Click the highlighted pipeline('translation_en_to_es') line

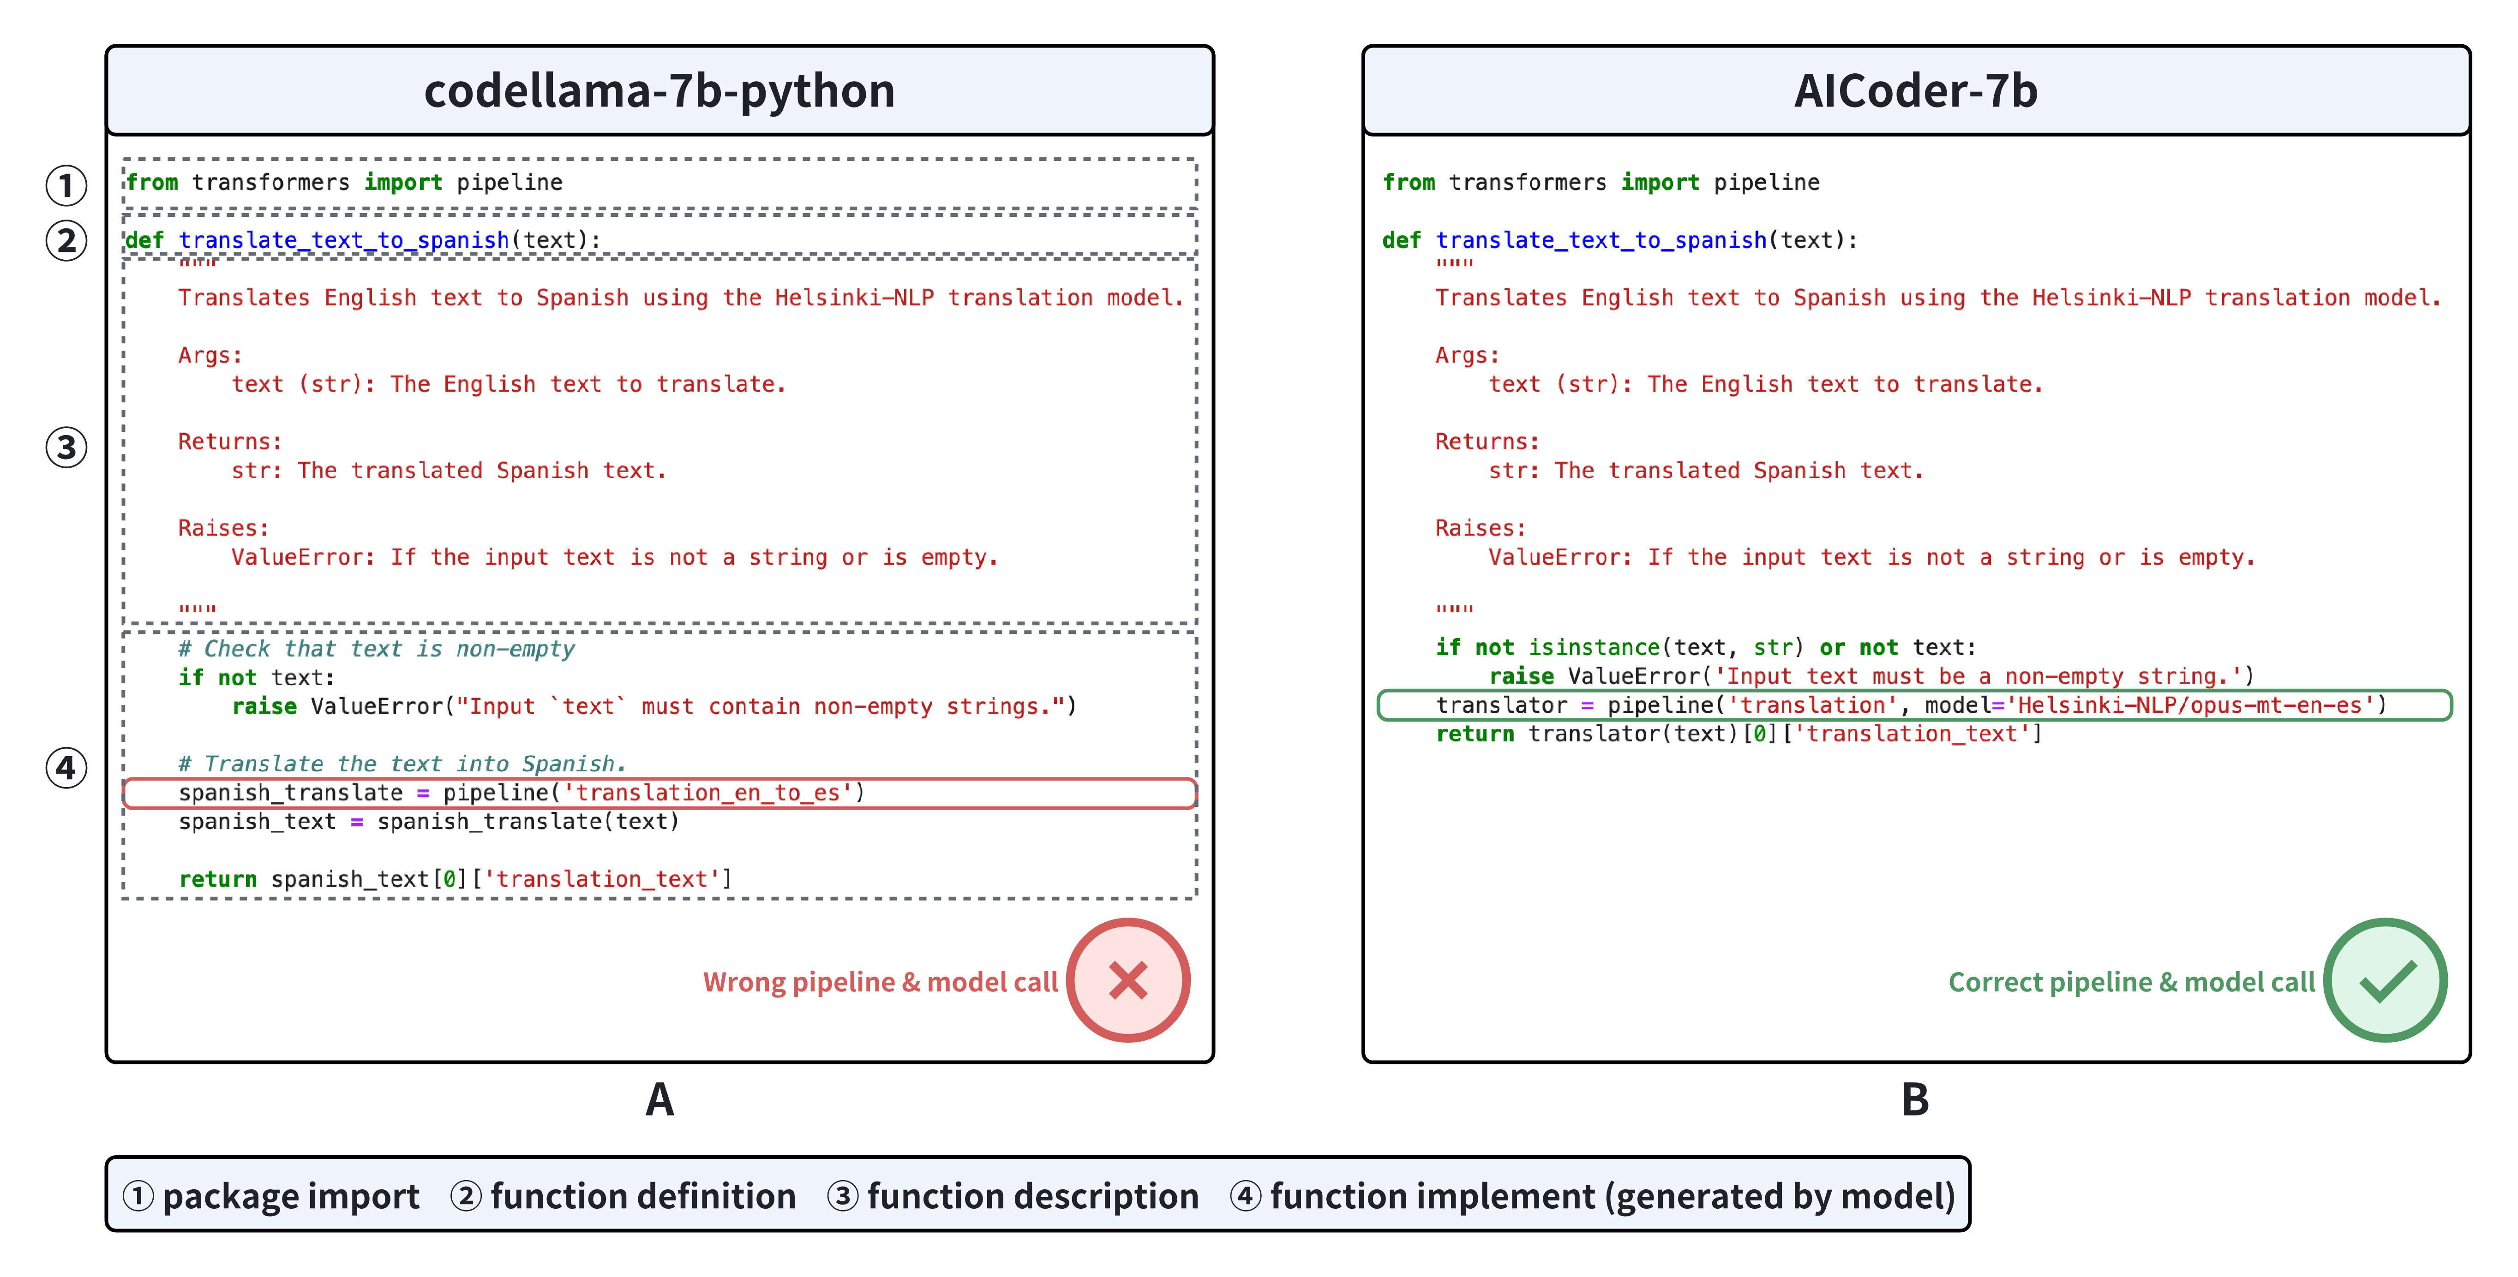[660, 794]
